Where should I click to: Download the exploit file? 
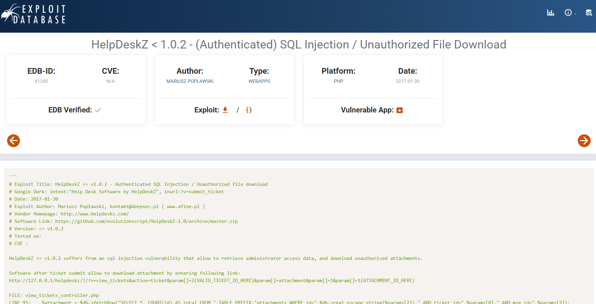pos(225,110)
